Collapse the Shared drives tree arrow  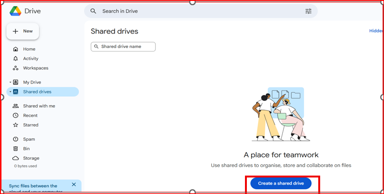10,92
